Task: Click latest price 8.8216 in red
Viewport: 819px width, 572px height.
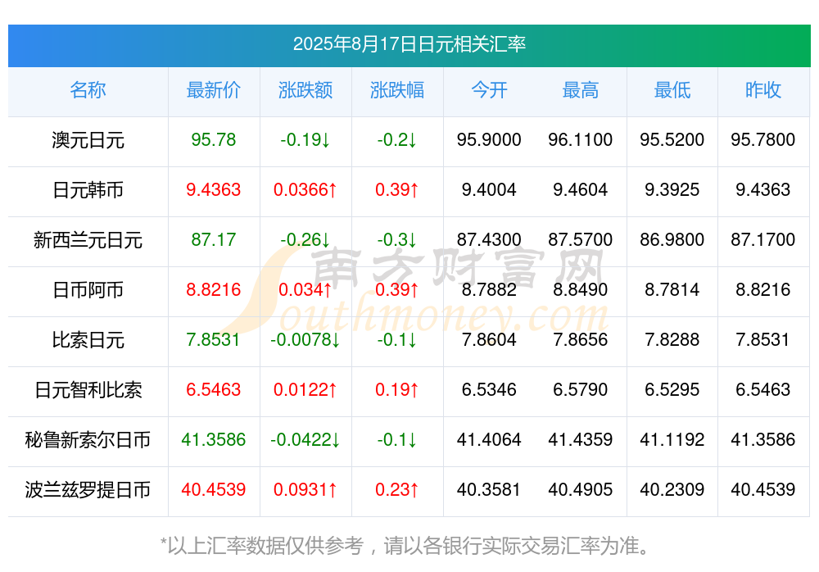Action: click(214, 289)
